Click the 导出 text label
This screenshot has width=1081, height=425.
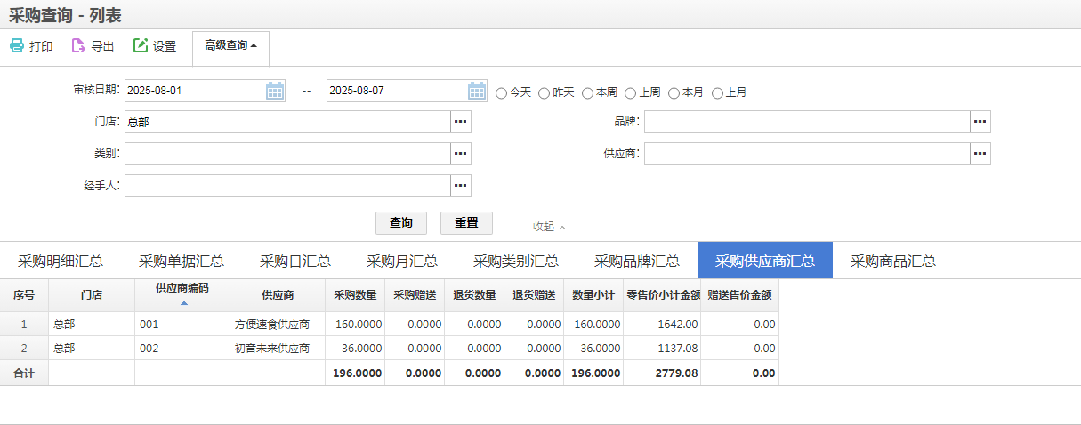[x=103, y=46]
